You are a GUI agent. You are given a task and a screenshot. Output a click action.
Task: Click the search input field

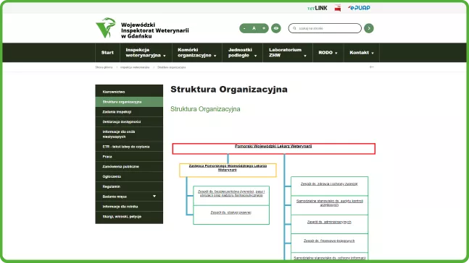pyautogui.click(x=325, y=28)
